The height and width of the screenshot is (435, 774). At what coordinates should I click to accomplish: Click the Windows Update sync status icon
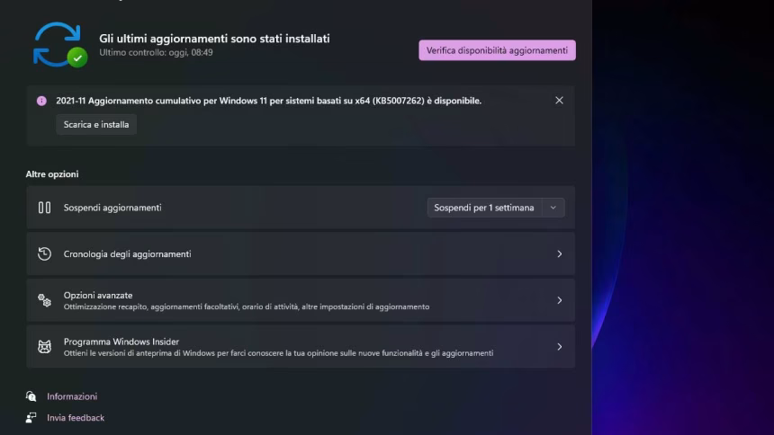[59, 45]
